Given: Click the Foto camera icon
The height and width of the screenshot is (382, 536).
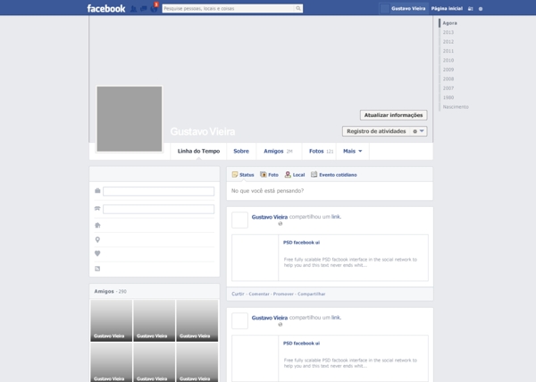Looking at the screenshot, I should (264, 174).
